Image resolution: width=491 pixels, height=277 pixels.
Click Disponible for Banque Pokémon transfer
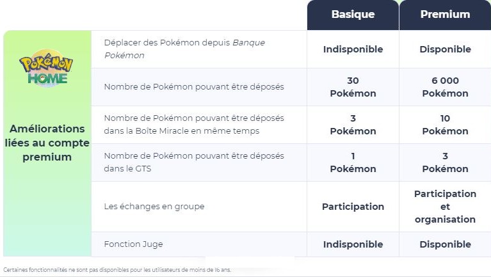click(445, 49)
